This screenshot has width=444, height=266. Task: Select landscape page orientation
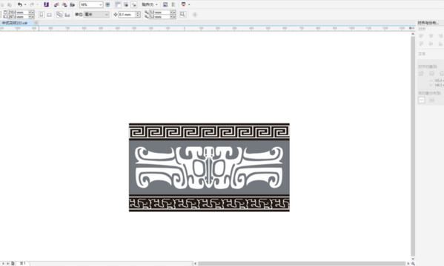[x=49, y=14]
